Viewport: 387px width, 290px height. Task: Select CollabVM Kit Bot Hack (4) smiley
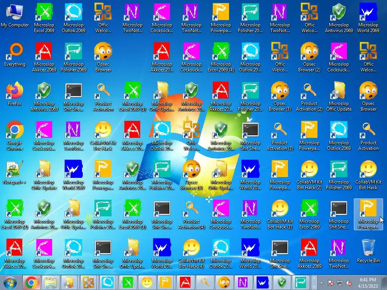[191, 254]
